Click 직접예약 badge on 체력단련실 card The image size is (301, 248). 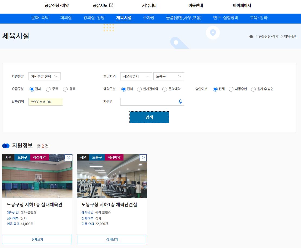tap(114, 157)
